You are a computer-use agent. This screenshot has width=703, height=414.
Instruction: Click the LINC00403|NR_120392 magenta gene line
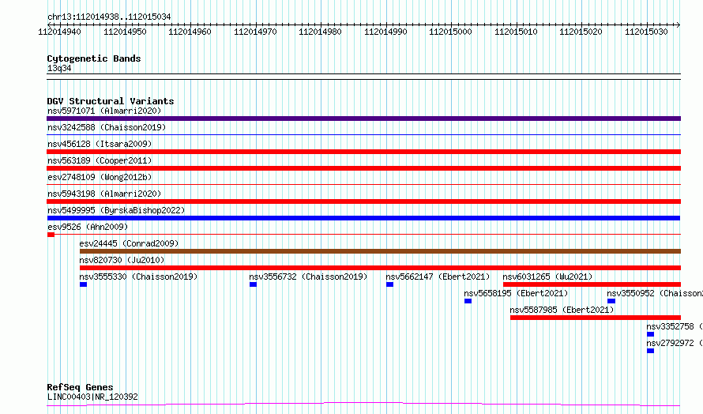(x=363, y=405)
